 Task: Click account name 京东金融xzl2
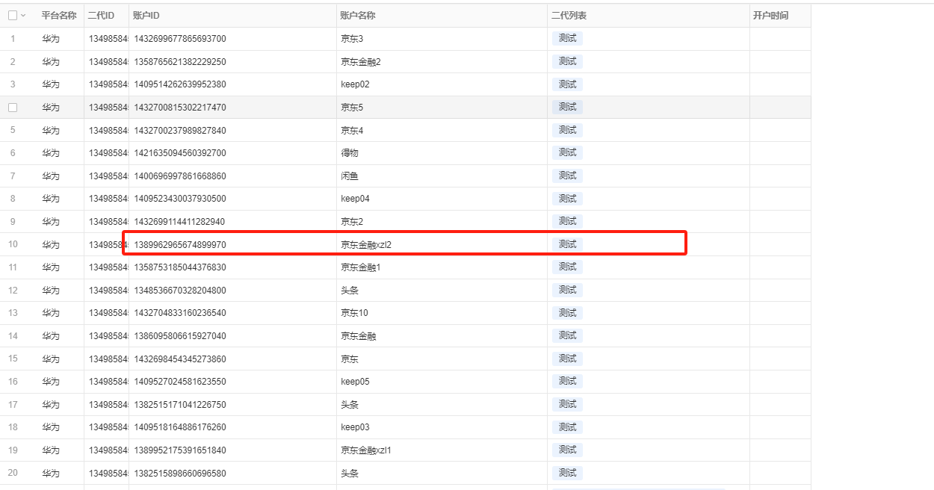pyautogui.click(x=366, y=245)
